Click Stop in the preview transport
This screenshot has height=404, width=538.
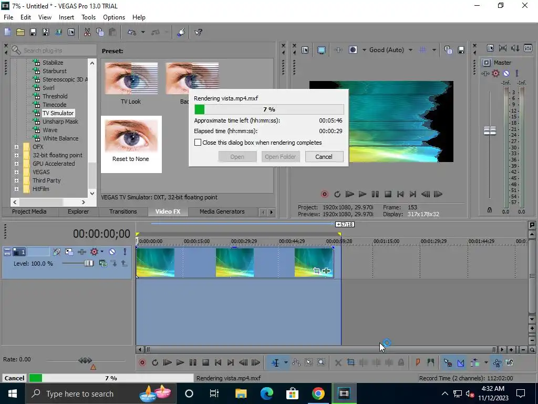[388, 195]
